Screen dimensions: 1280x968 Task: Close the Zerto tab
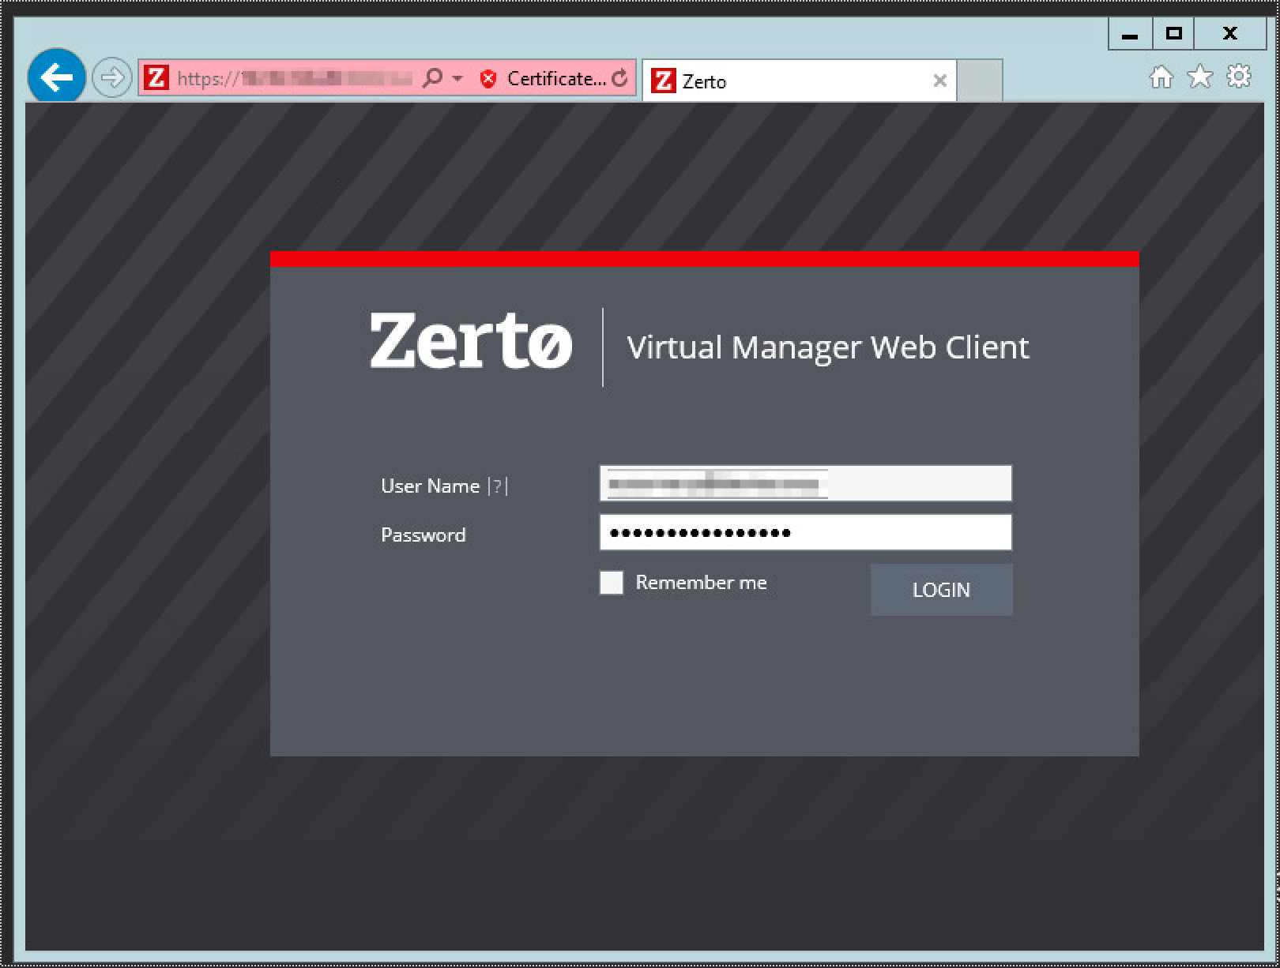click(x=939, y=81)
